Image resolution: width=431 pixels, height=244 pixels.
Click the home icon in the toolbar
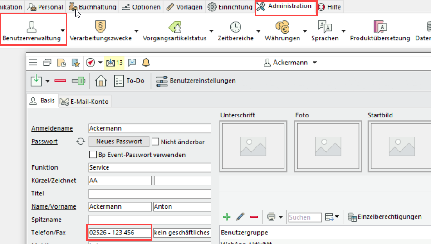[101, 81]
